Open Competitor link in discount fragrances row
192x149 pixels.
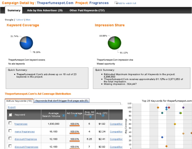point(116,147)
